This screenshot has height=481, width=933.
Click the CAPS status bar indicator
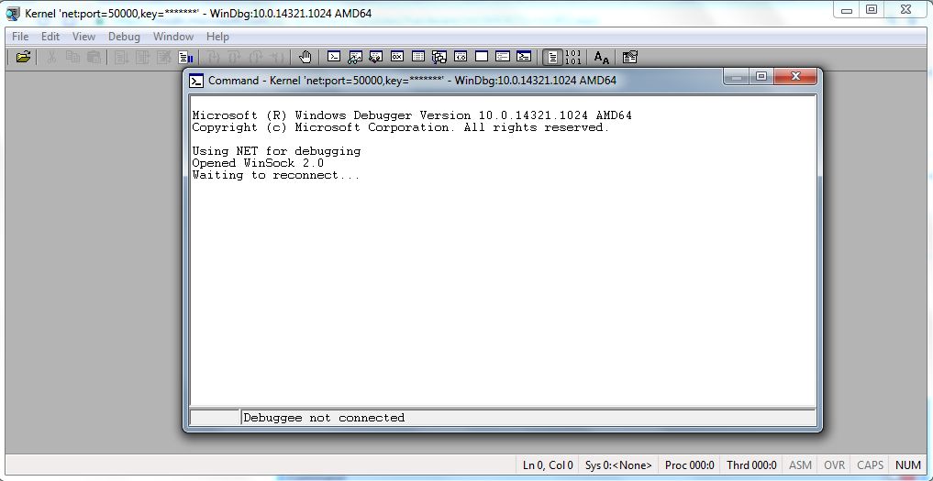click(870, 465)
